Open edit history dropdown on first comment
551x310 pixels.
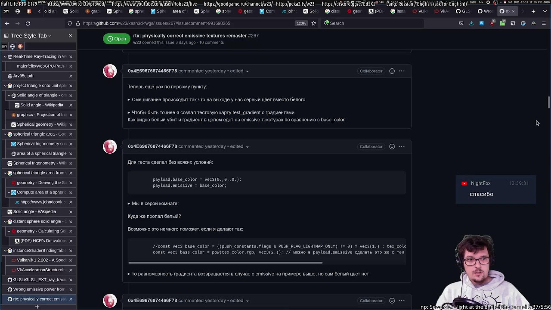click(239, 71)
